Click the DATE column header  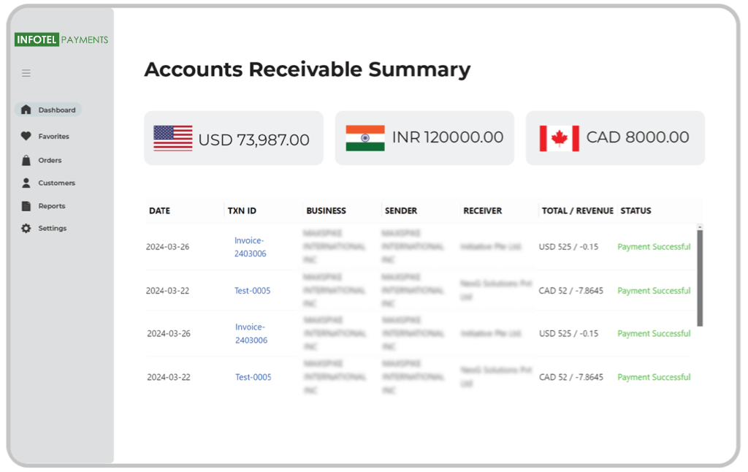coord(159,210)
